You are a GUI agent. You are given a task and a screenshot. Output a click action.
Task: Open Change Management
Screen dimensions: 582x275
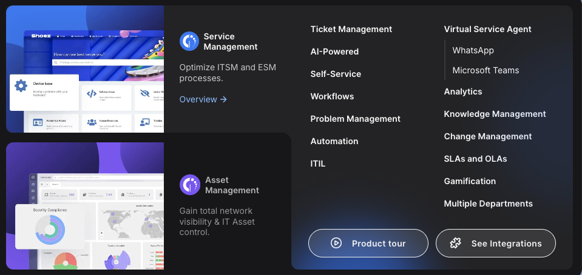[x=488, y=136]
